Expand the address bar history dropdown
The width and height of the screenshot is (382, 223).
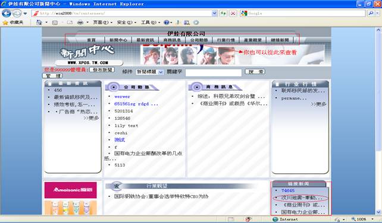[x=214, y=14]
